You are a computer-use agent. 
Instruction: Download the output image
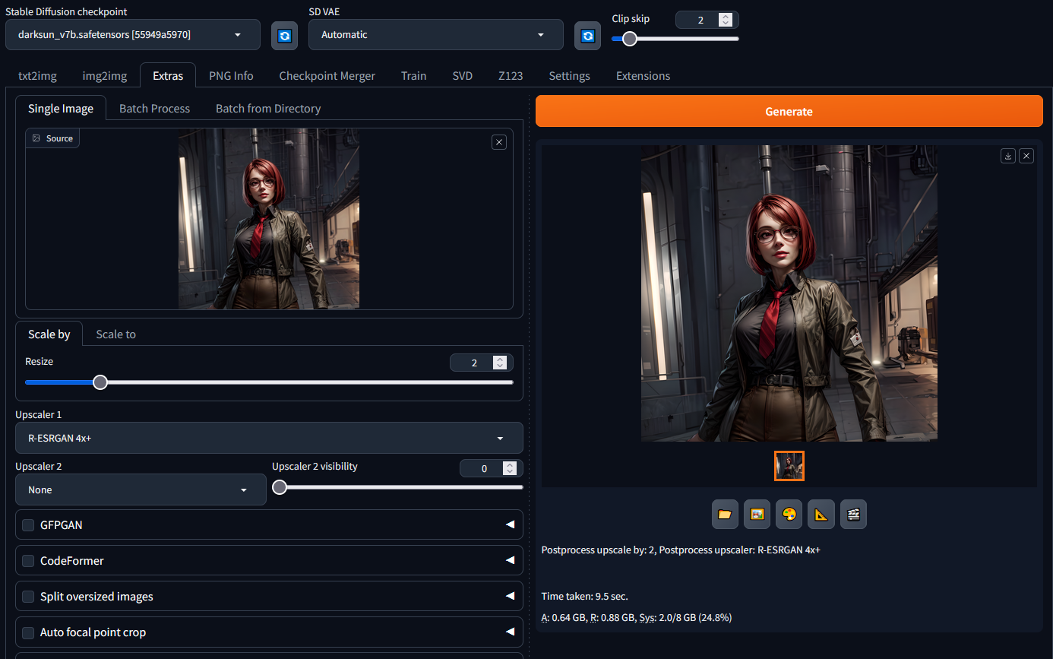tap(1008, 156)
